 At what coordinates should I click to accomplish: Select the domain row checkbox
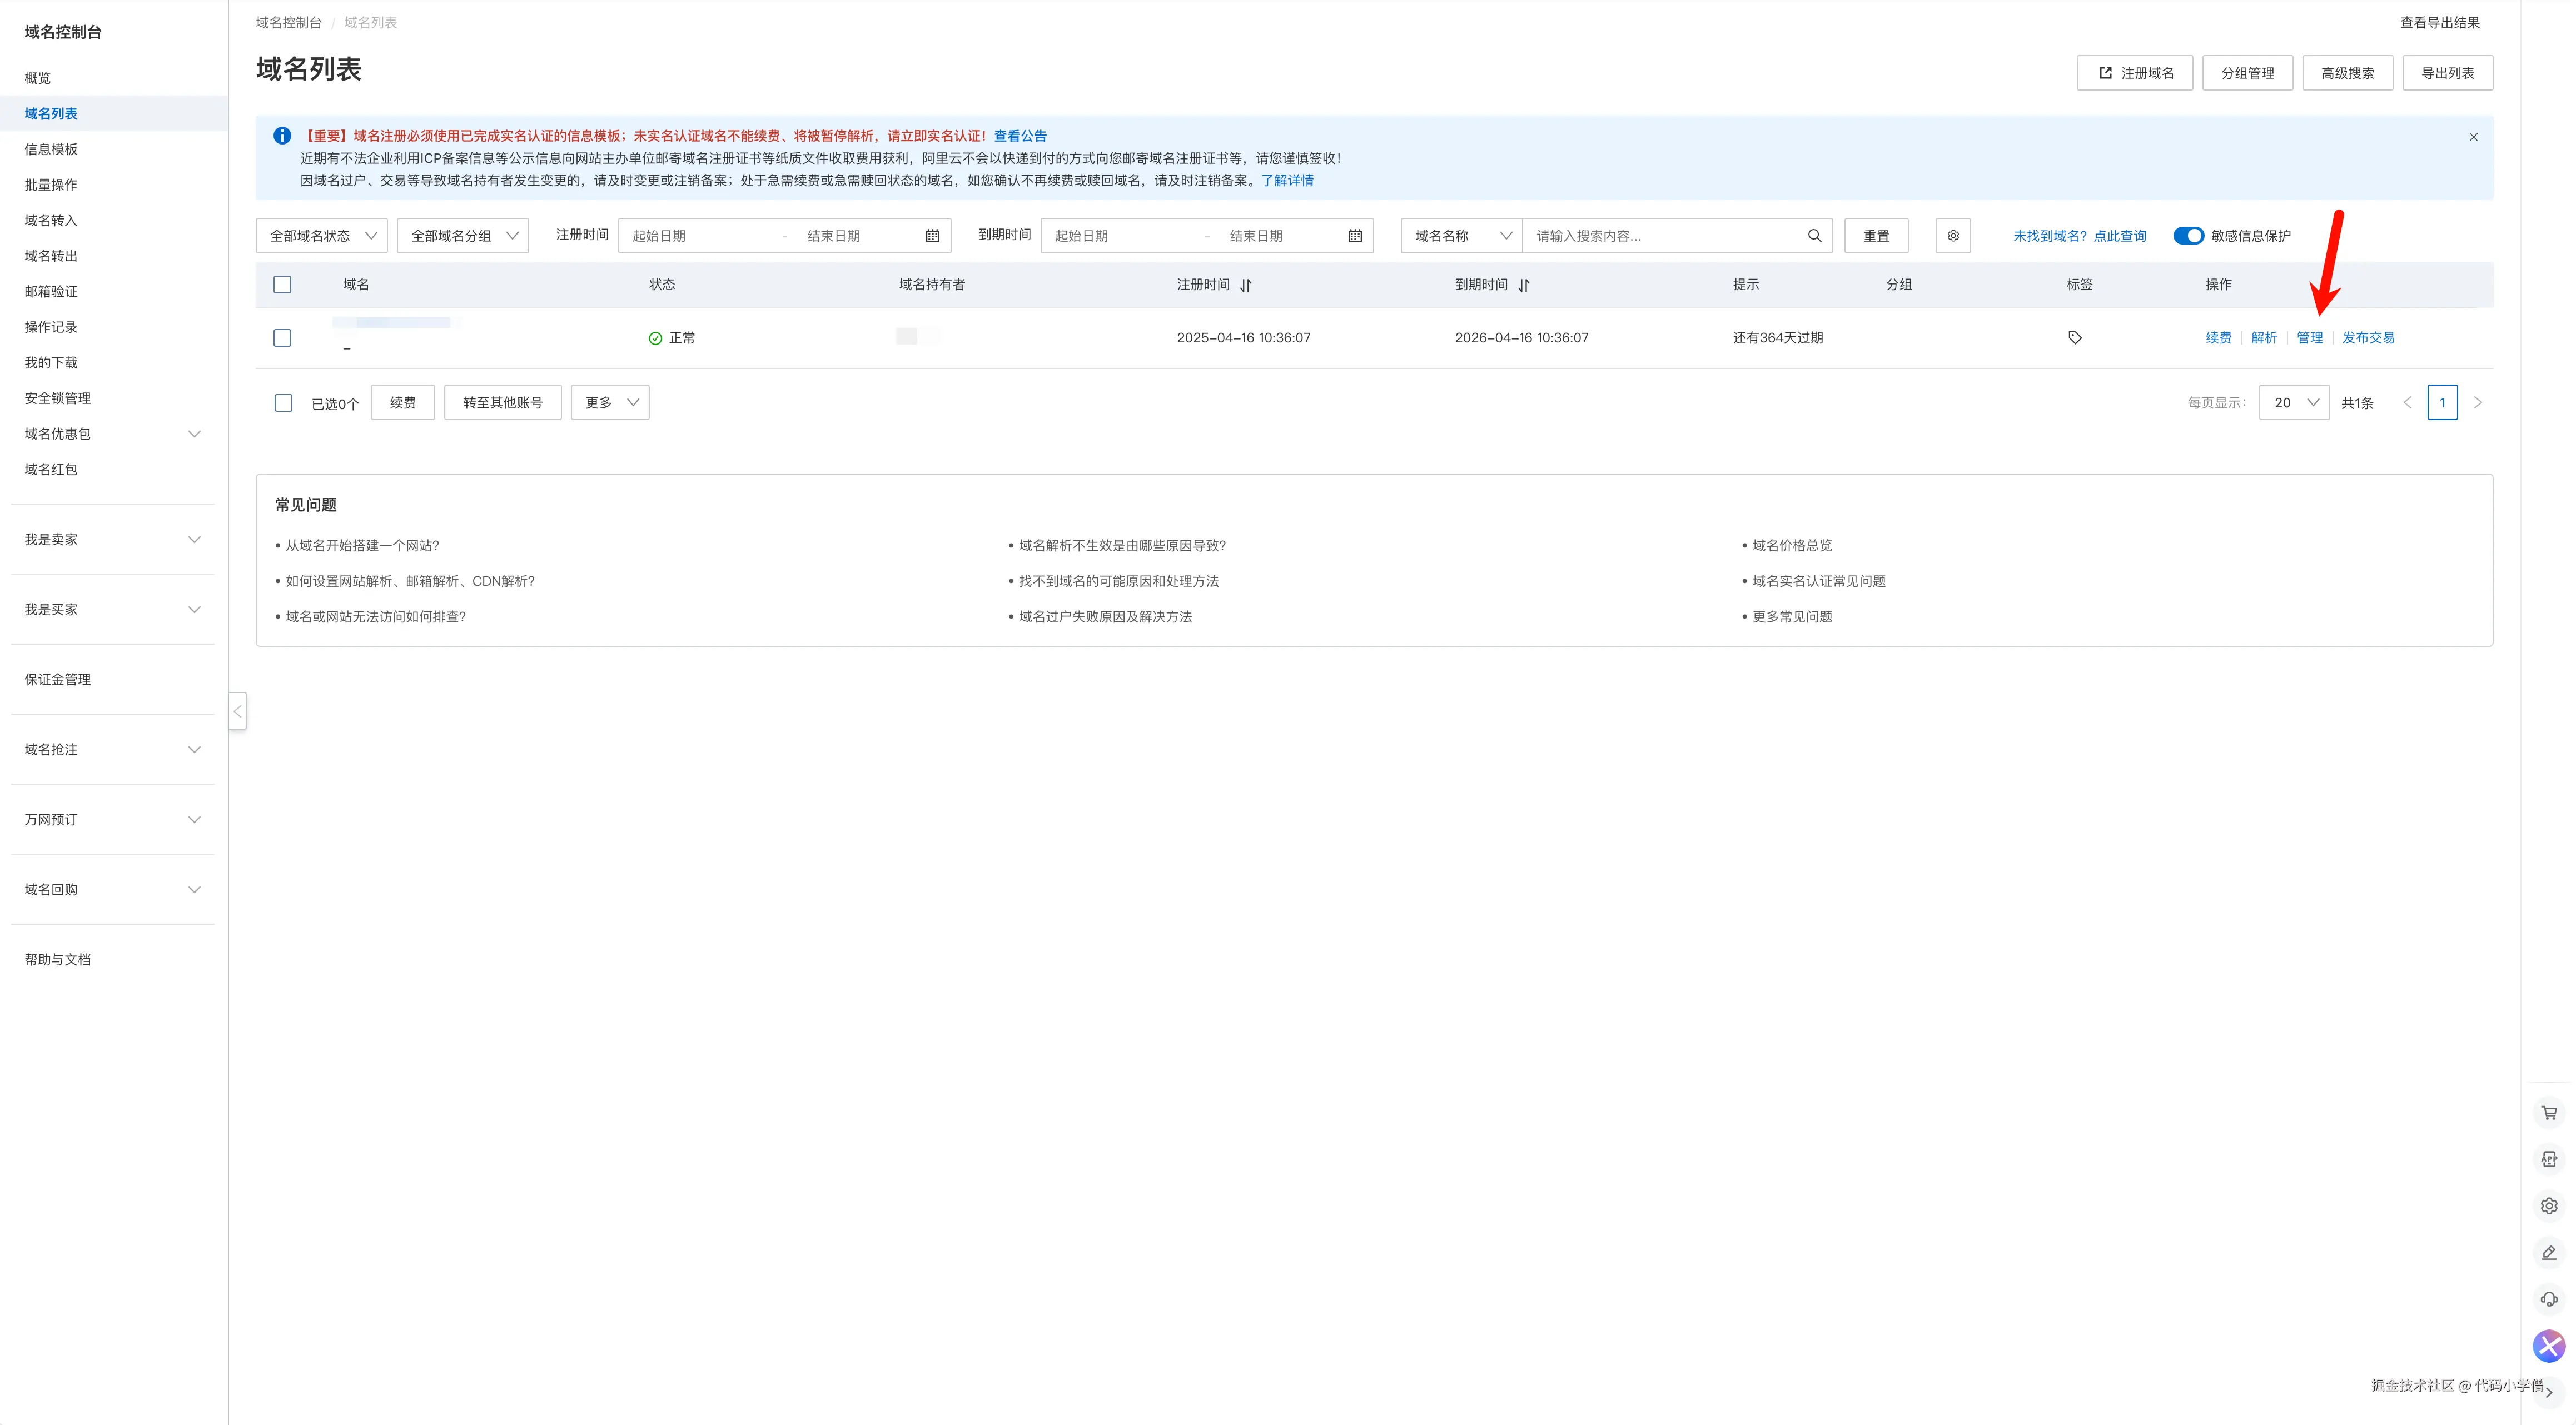pos(283,338)
